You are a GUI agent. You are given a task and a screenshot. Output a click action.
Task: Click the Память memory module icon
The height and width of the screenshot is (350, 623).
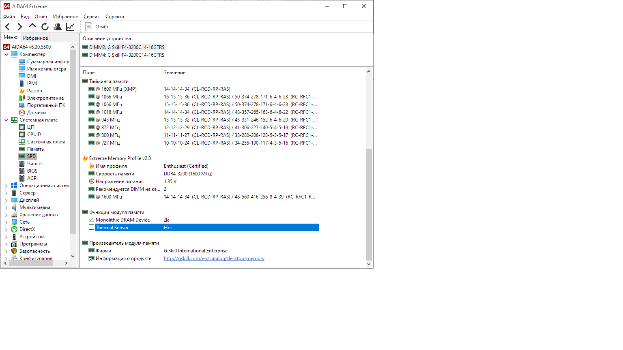click(22, 149)
